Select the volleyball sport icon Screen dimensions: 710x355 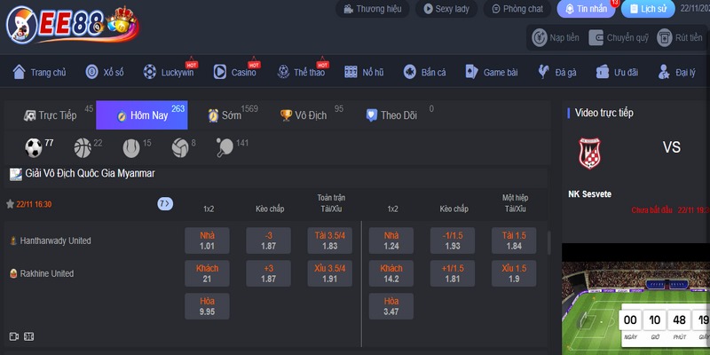(x=178, y=147)
